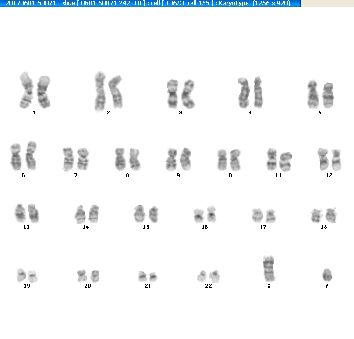Click the label '13' under chromosome pair
Viewport: 354px width, 339px height.
tap(27, 227)
